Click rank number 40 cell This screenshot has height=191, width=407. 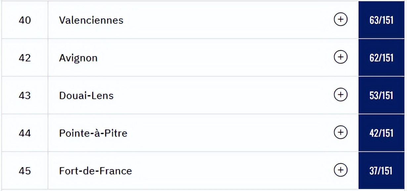point(25,20)
